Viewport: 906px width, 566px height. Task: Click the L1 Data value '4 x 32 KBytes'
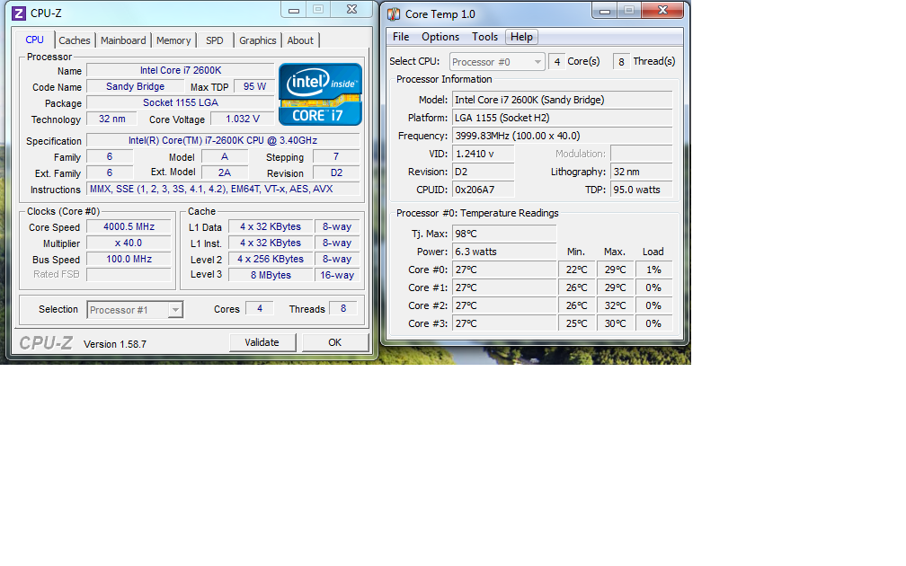point(271,227)
